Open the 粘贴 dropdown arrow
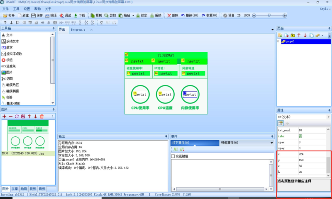332x199 pixels. (x=133, y=16)
